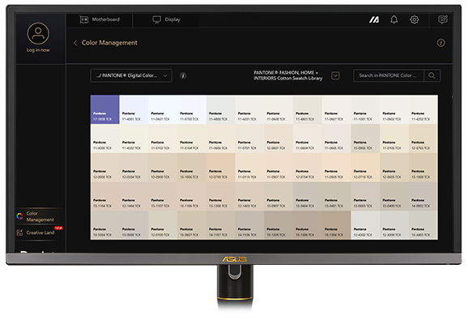This screenshot has height=324, width=468.
Task: Select the Pantone 13-5304 TCX swatch
Action: [x=104, y=225]
